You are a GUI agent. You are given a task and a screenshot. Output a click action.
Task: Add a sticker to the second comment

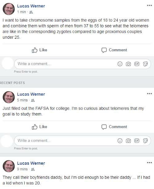coord(145,141)
